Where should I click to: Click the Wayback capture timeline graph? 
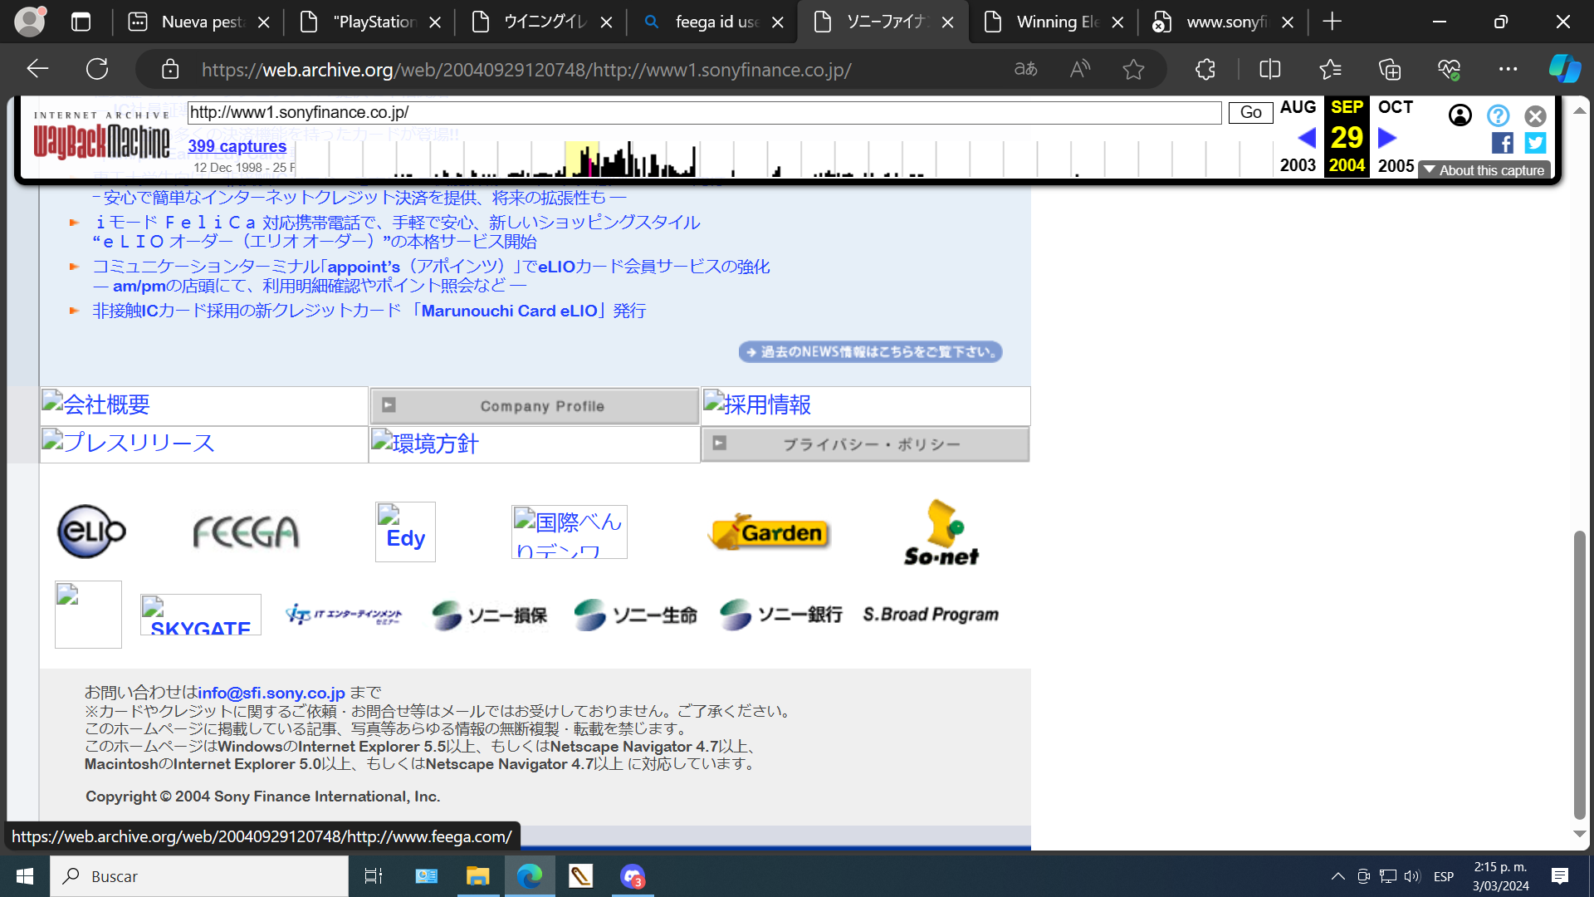point(786,158)
